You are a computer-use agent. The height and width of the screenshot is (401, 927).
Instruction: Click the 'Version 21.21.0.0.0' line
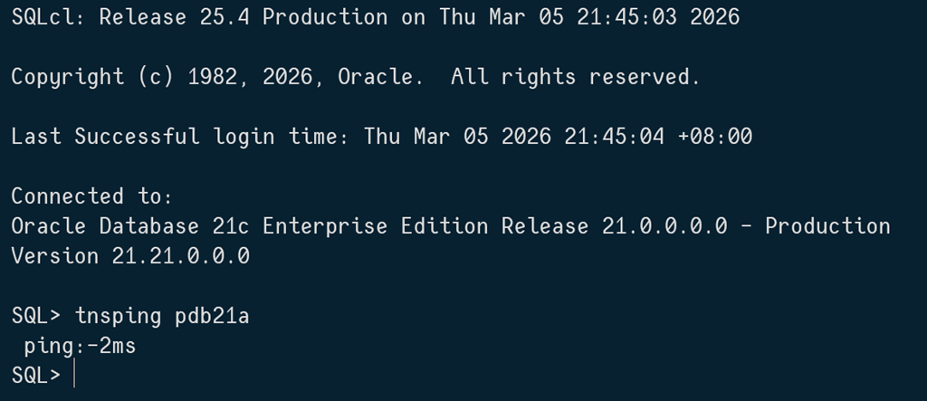click(x=129, y=256)
